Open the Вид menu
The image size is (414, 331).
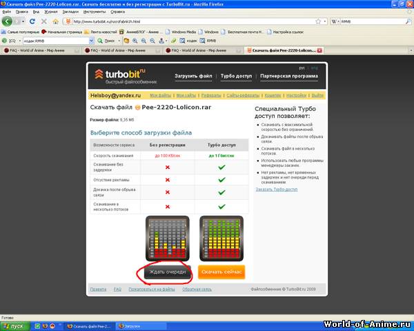pos(36,12)
